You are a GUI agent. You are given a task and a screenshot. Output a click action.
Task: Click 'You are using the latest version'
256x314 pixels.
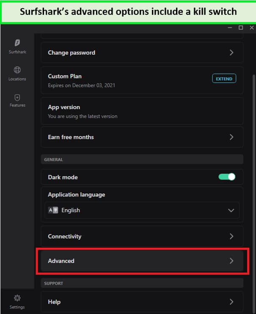tap(83, 116)
